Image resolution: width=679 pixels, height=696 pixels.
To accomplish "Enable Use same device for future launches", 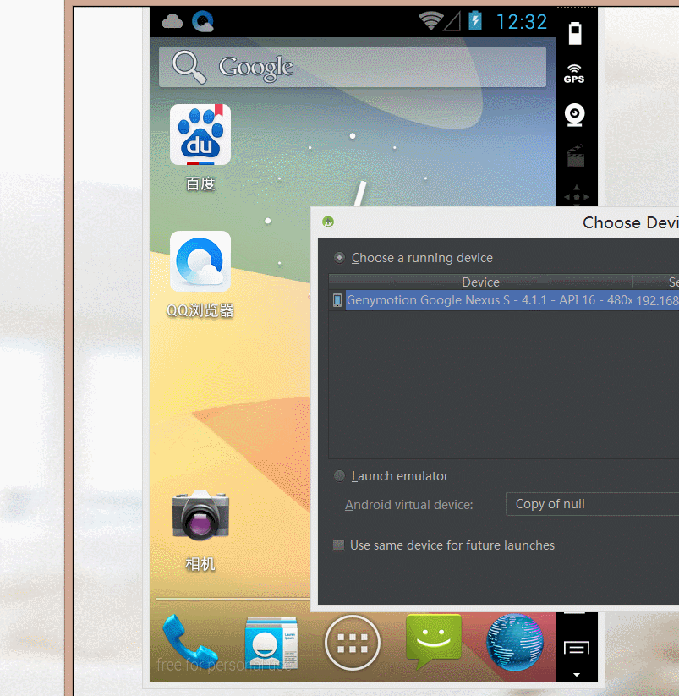I will point(338,545).
